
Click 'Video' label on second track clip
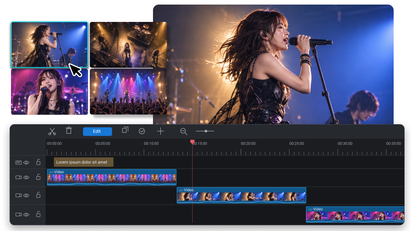189,190
